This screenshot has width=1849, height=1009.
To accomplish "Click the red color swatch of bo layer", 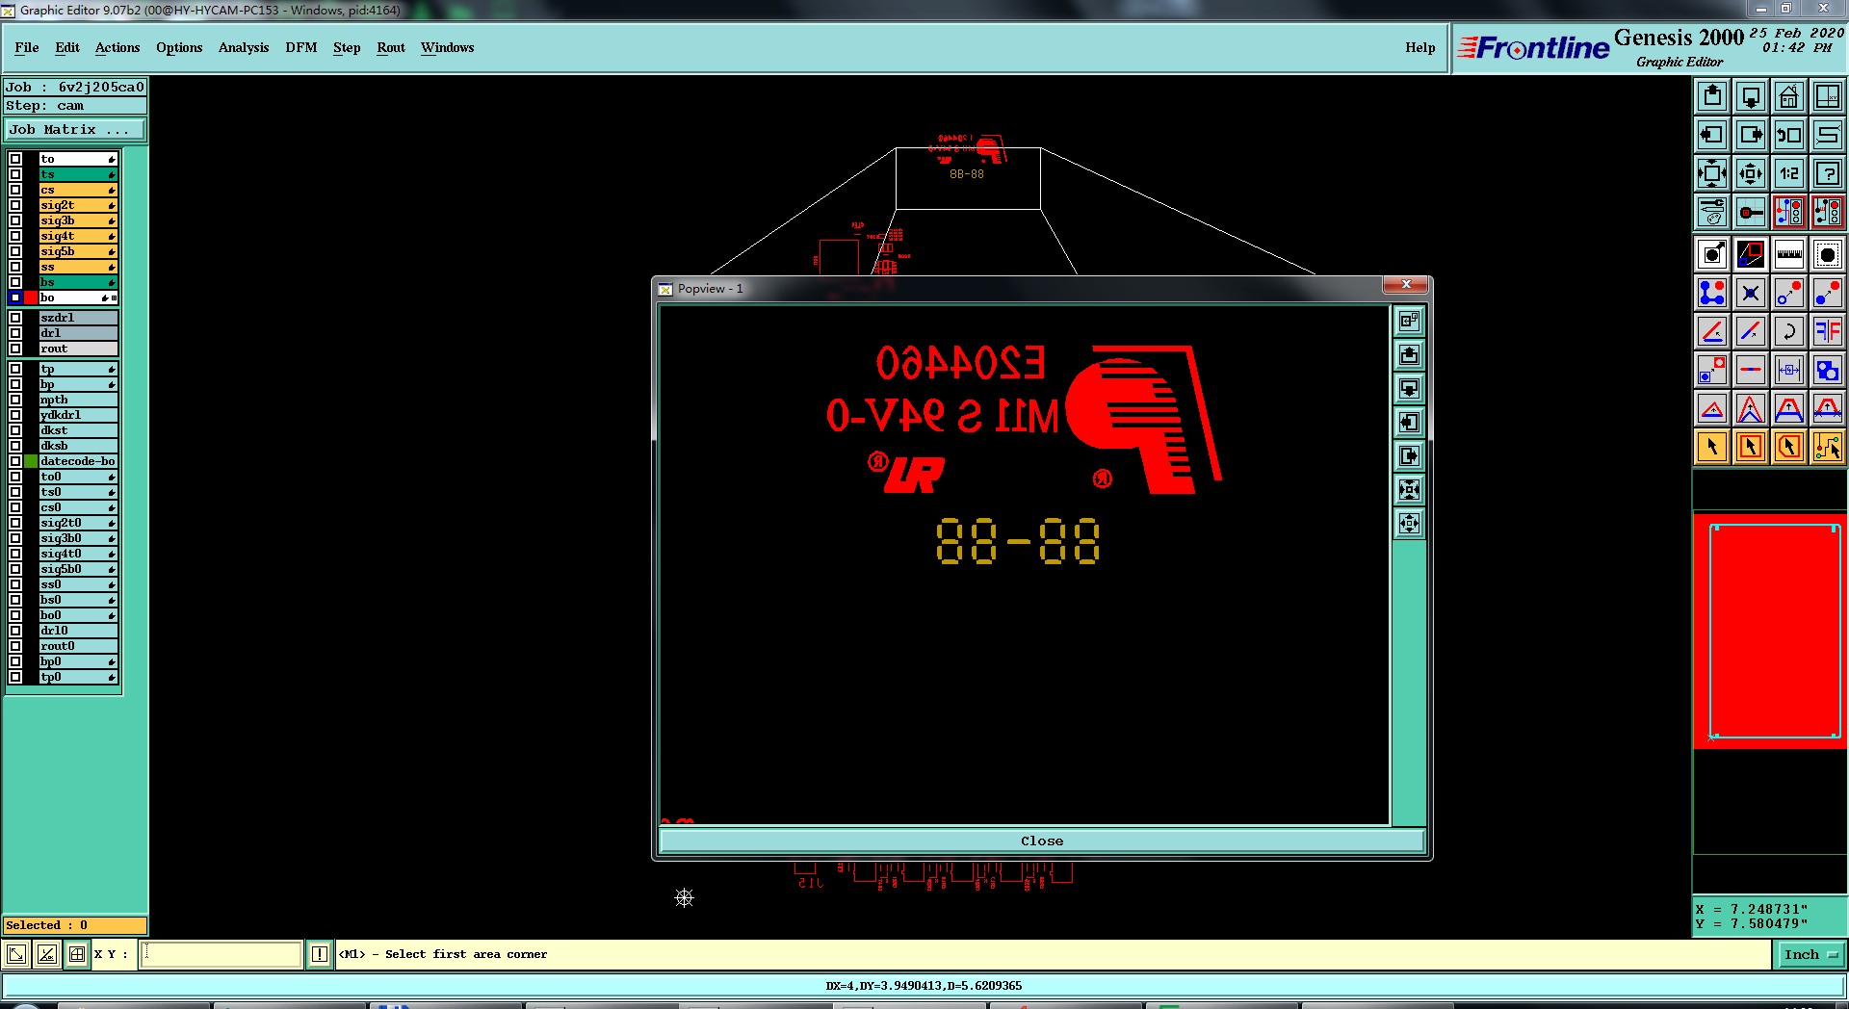I will pyautogui.click(x=31, y=298).
